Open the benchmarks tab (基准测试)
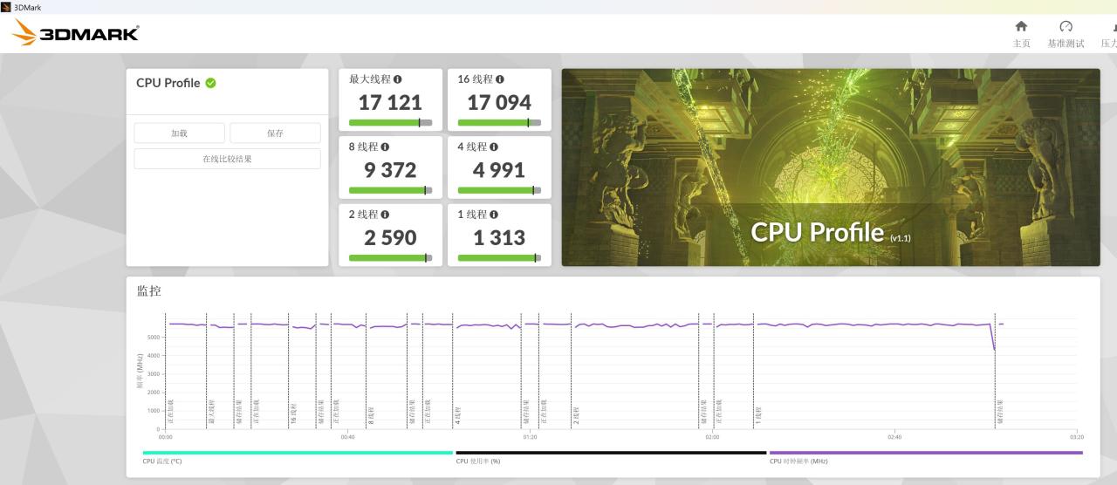Viewport: 1117px width, 485px height. (1066, 34)
